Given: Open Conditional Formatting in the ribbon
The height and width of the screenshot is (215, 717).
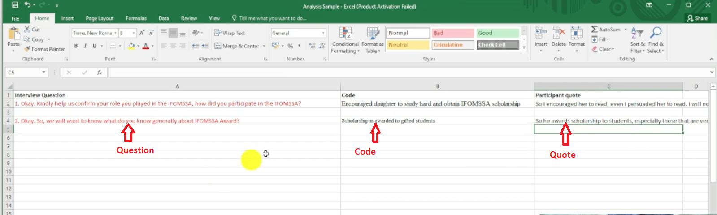Looking at the screenshot, I should coord(345,40).
